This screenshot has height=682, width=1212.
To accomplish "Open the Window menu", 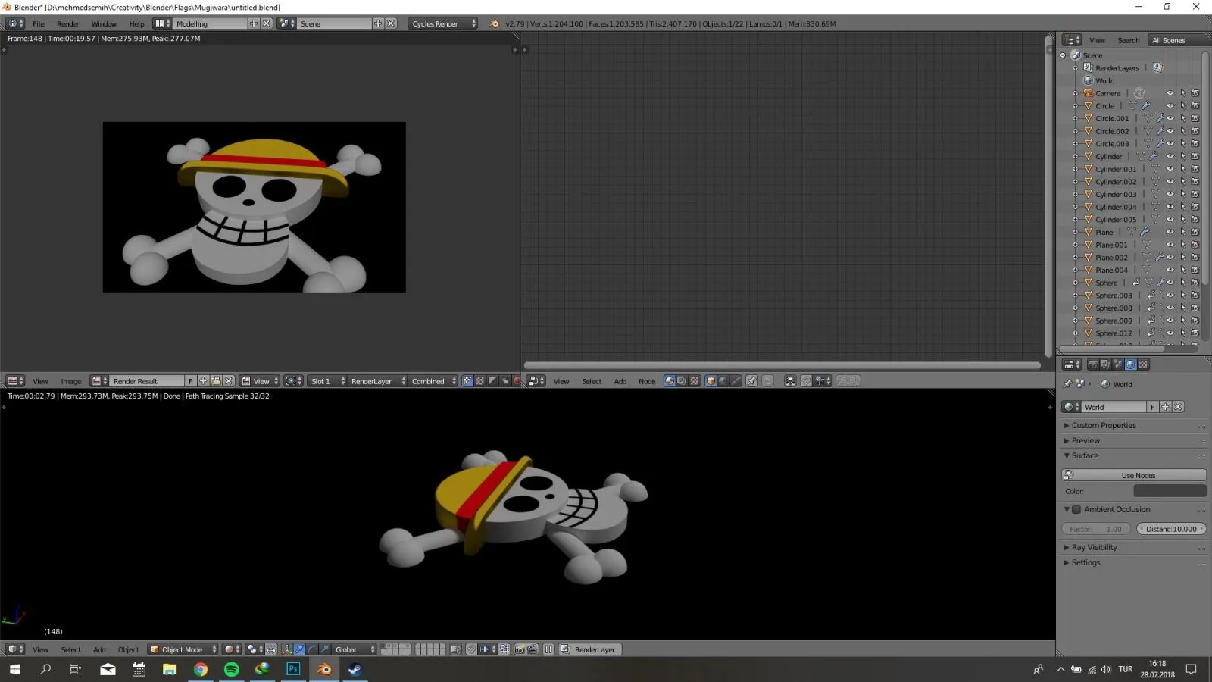I will 104,23.
